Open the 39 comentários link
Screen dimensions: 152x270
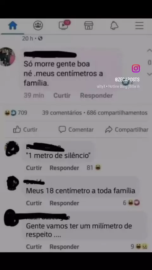tap(62, 113)
